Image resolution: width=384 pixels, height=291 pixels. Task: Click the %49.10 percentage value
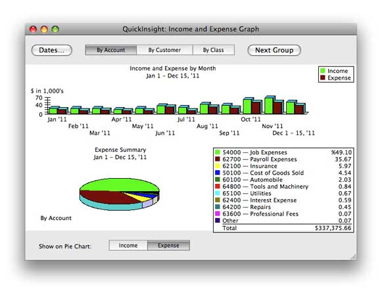coord(341,152)
